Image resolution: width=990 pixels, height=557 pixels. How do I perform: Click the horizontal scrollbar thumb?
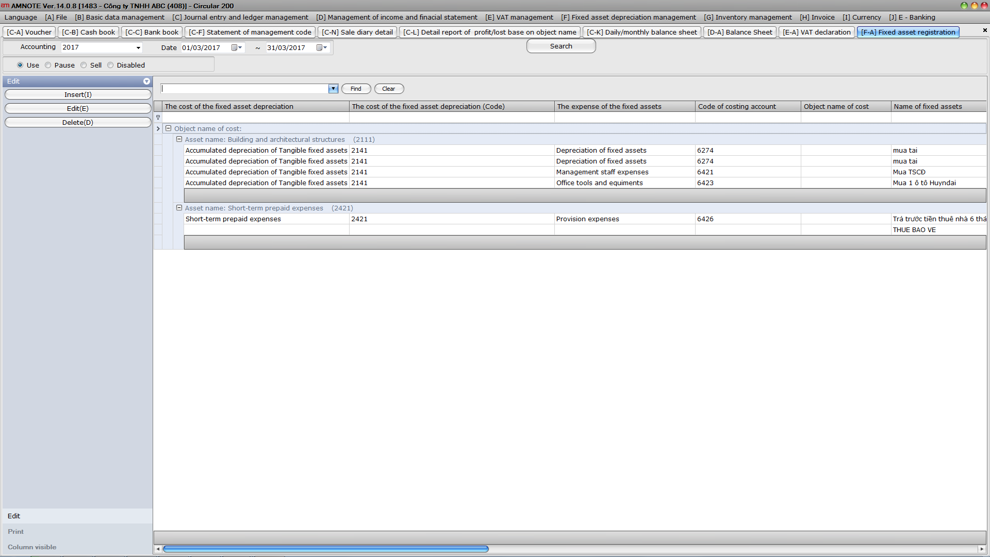(325, 549)
